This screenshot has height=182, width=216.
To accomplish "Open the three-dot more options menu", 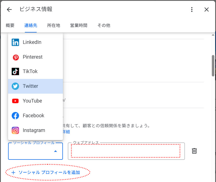I will [192, 9].
